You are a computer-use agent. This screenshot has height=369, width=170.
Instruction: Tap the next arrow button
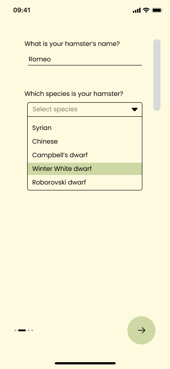coord(141,330)
